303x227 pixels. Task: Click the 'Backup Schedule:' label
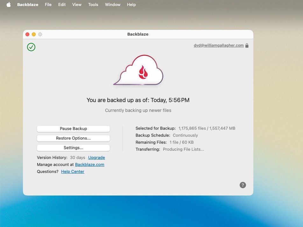pyautogui.click(x=153, y=135)
